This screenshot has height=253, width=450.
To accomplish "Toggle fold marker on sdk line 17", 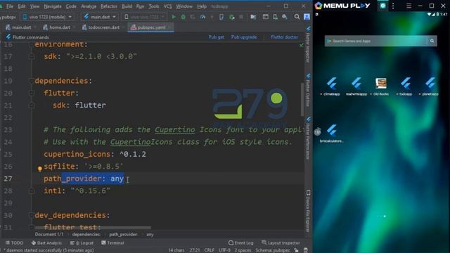I will (x=31, y=56).
